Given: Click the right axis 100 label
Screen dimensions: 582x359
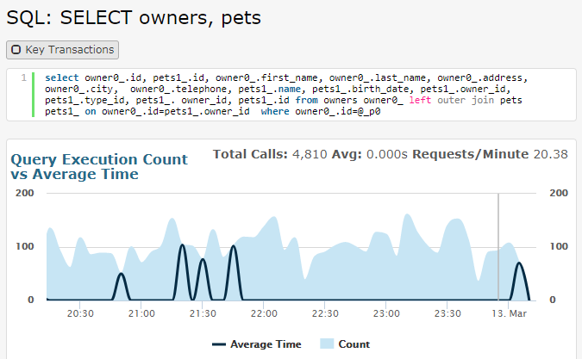Looking at the screenshot, I should (x=559, y=246).
